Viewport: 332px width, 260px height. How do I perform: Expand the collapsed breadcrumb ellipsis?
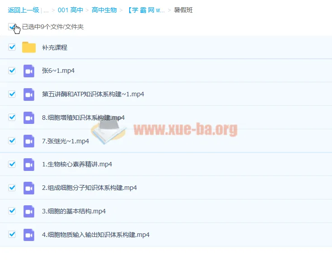[x=46, y=10]
